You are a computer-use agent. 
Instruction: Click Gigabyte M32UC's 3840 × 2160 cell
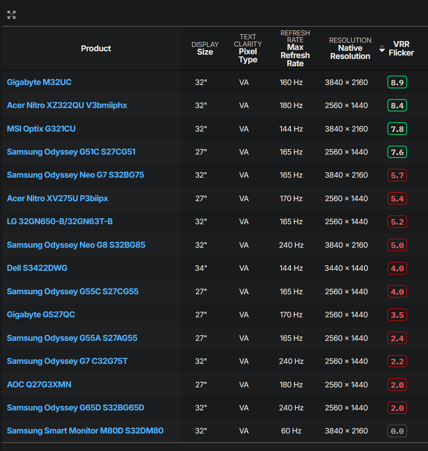point(346,82)
